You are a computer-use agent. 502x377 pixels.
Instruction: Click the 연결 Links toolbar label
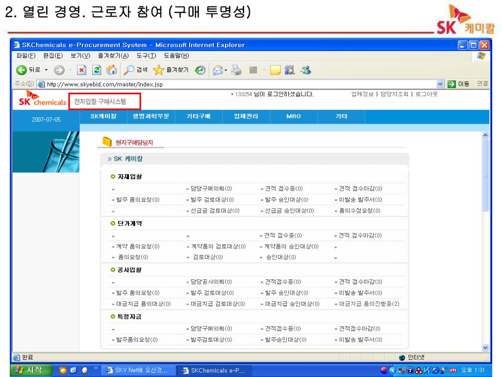482,83
